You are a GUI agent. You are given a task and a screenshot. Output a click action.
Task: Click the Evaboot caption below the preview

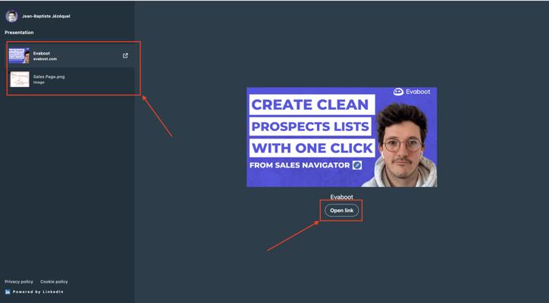tap(342, 197)
